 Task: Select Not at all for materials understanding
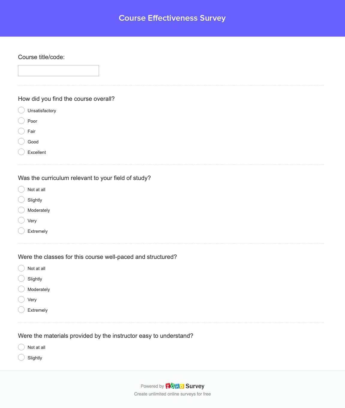[x=21, y=347]
